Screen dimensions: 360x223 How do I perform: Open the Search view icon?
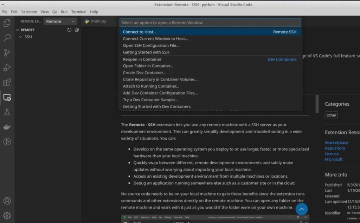7,38
